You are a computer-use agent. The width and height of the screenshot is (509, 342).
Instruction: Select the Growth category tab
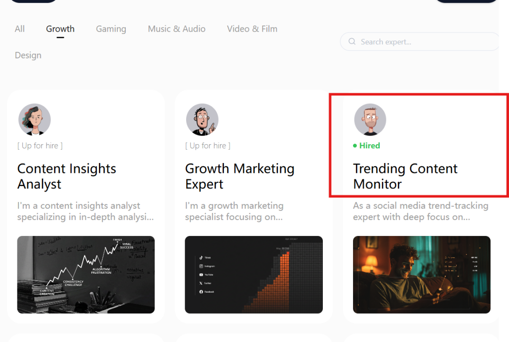click(x=60, y=29)
